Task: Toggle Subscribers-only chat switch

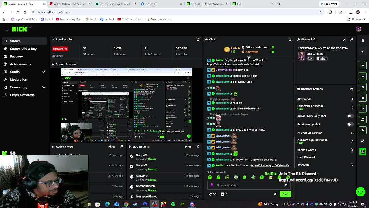Action: (x=350, y=116)
